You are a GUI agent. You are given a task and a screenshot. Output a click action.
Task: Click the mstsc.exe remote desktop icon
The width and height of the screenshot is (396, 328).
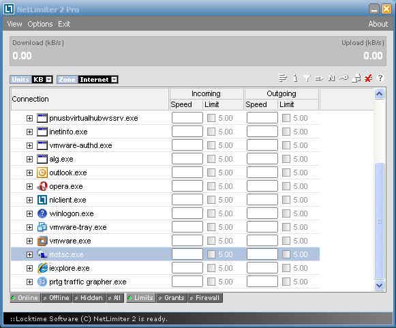[x=42, y=254]
